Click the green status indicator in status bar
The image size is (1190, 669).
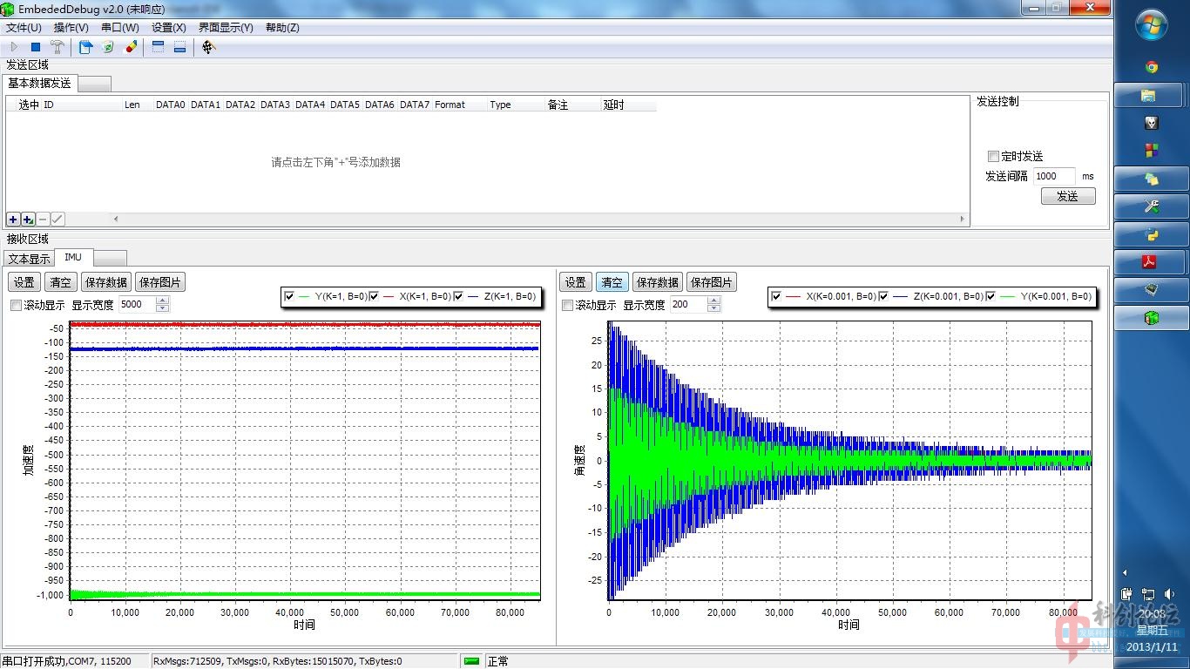pyautogui.click(x=471, y=661)
